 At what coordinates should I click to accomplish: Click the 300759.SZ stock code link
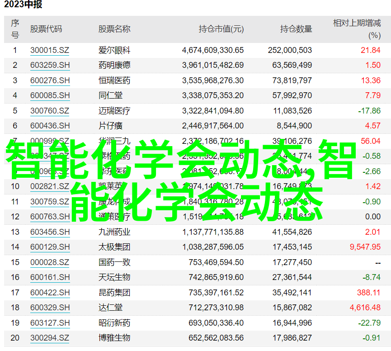click(x=50, y=202)
